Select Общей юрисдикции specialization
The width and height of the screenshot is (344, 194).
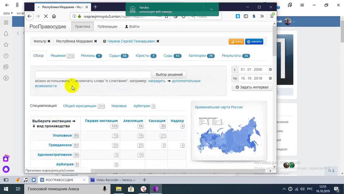[x=79, y=106]
